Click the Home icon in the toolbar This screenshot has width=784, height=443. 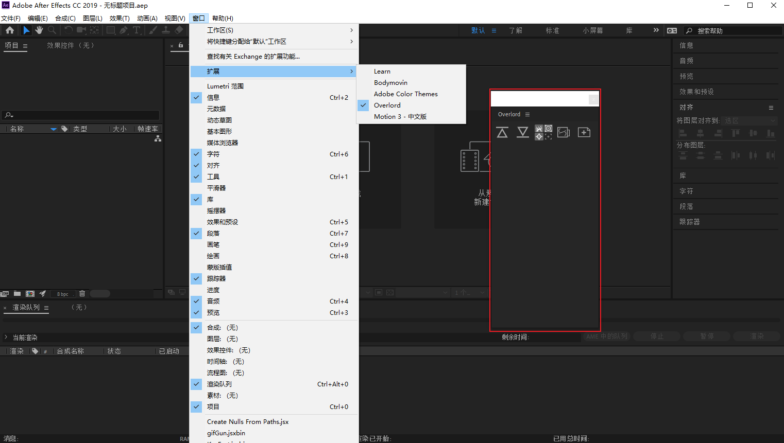point(10,30)
